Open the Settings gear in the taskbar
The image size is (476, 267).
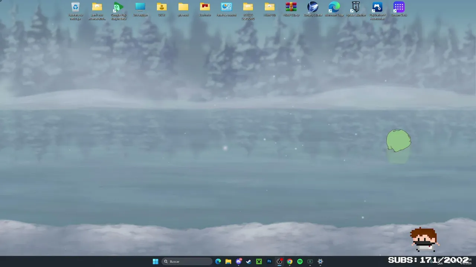pyautogui.click(x=320, y=261)
